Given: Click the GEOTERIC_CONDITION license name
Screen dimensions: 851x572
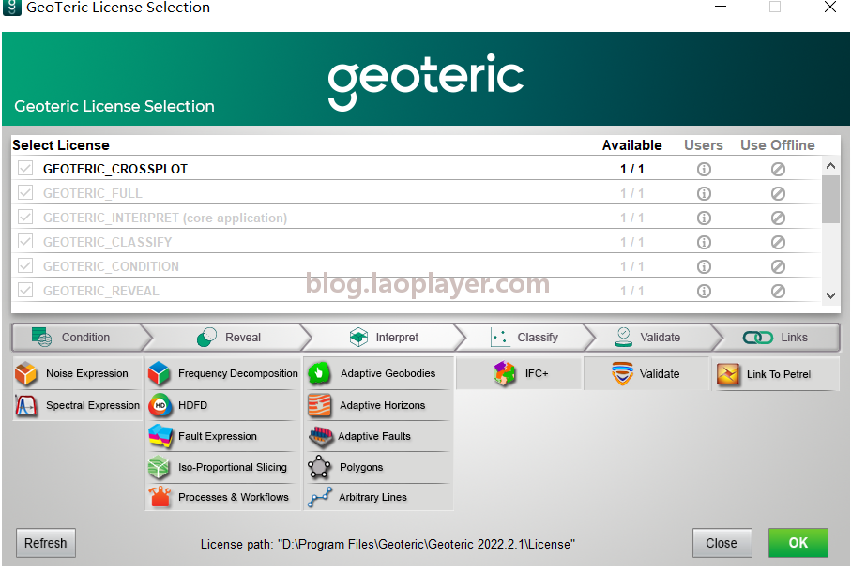Looking at the screenshot, I should point(111,266).
